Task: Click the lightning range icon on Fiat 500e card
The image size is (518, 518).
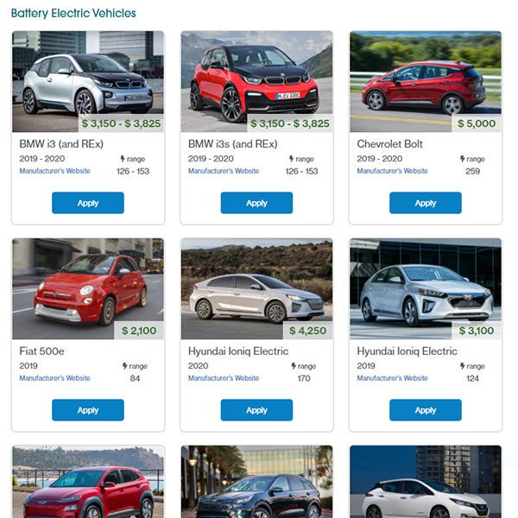Action: click(x=125, y=366)
